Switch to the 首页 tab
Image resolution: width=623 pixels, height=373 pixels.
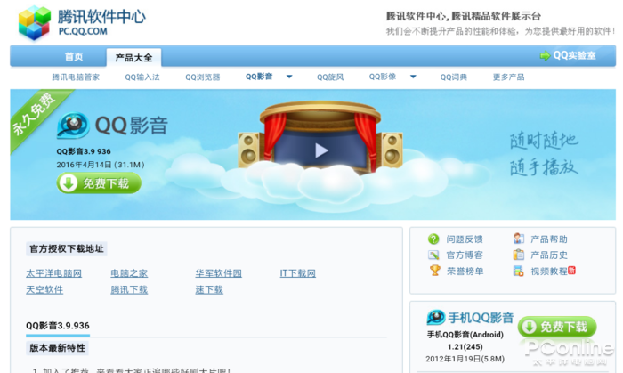tap(74, 57)
